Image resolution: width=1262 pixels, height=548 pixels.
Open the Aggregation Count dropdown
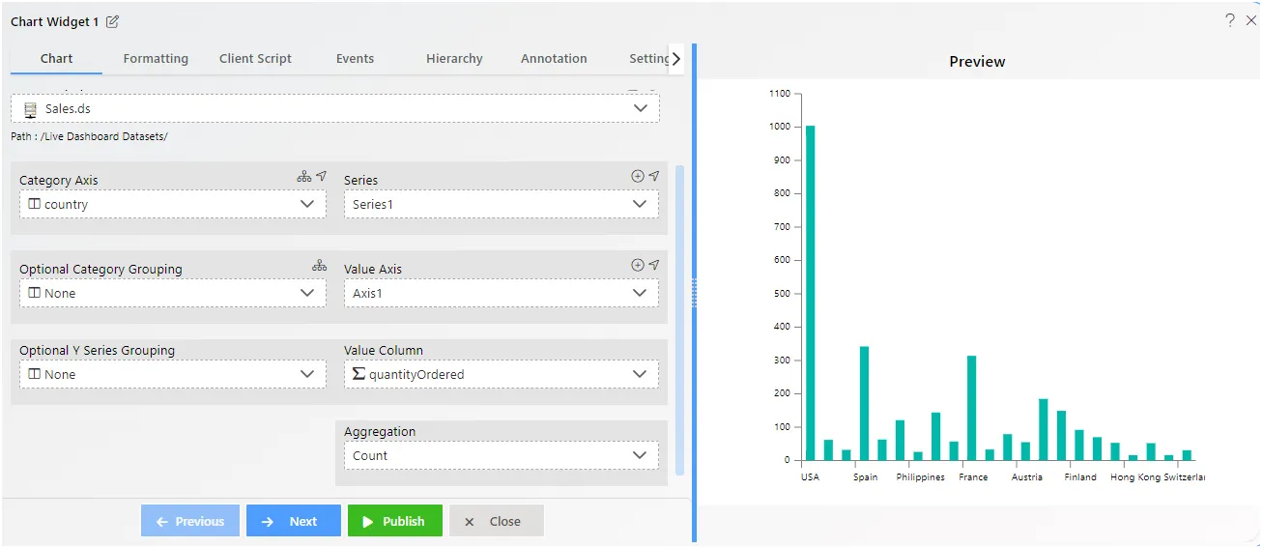[x=502, y=455]
